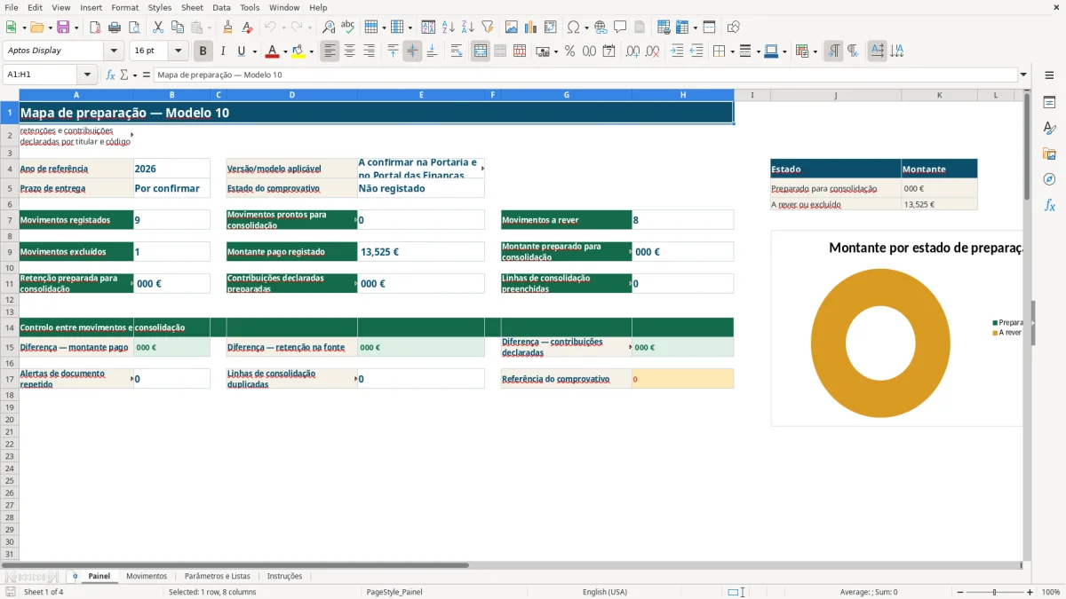
Task: Insert a hyperlink
Action: point(601,28)
